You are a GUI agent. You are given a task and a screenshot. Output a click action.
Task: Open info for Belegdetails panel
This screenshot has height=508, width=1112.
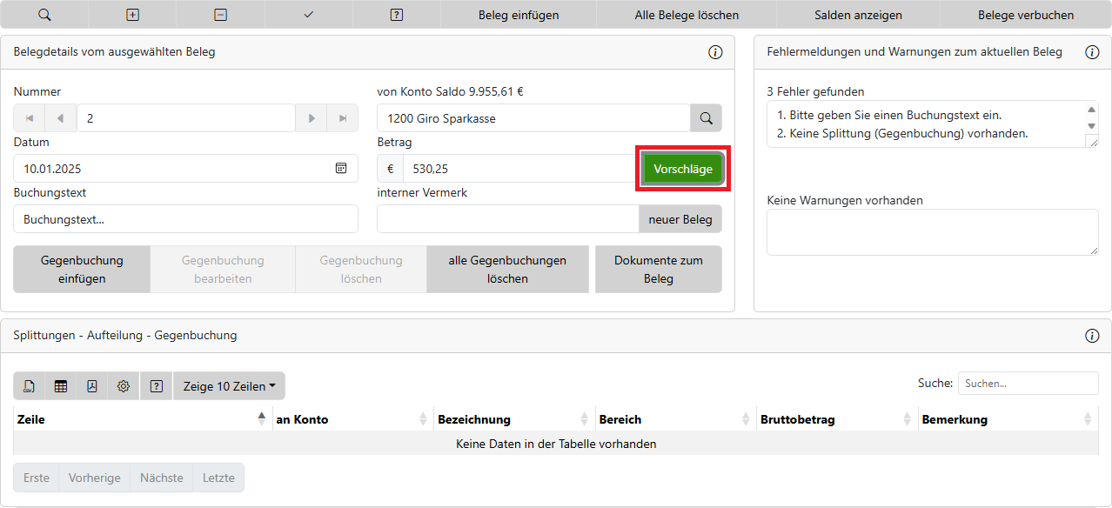(715, 52)
